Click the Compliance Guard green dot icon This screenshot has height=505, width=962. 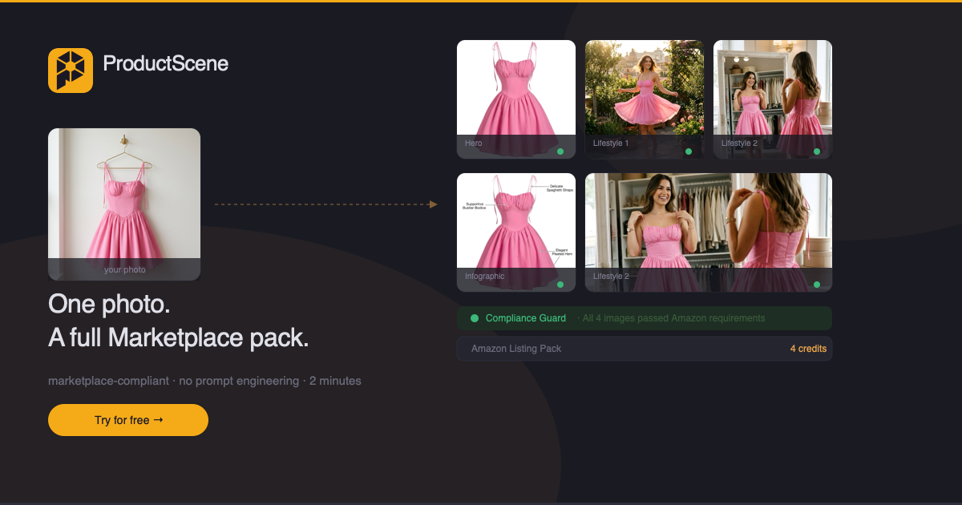[475, 318]
